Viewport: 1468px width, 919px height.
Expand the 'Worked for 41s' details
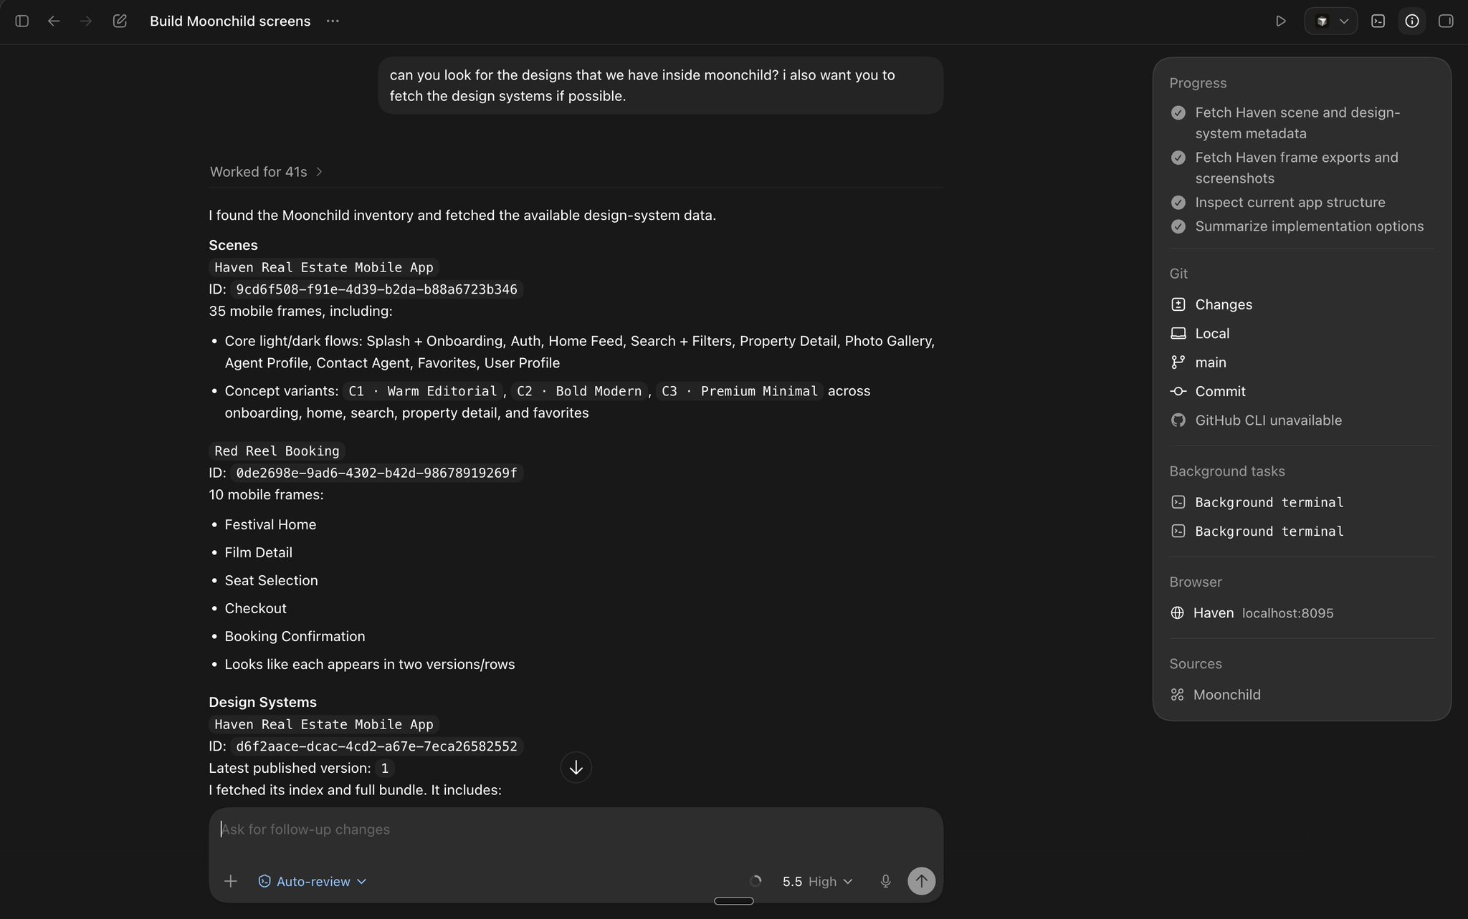click(x=266, y=172)
